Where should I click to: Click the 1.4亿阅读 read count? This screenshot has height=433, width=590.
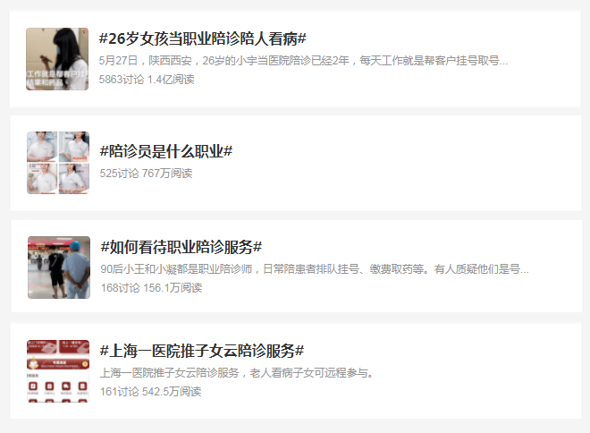(171, 80)
